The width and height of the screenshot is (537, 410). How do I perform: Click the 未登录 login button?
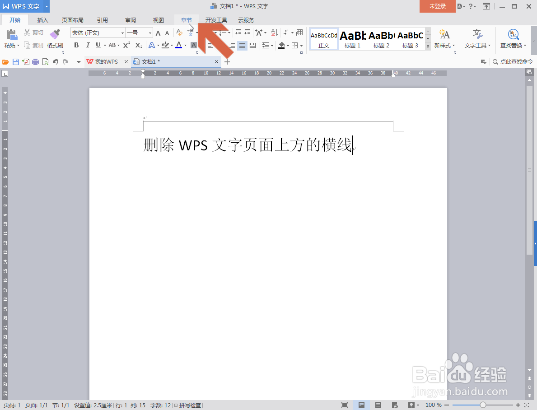click(438, 6)
